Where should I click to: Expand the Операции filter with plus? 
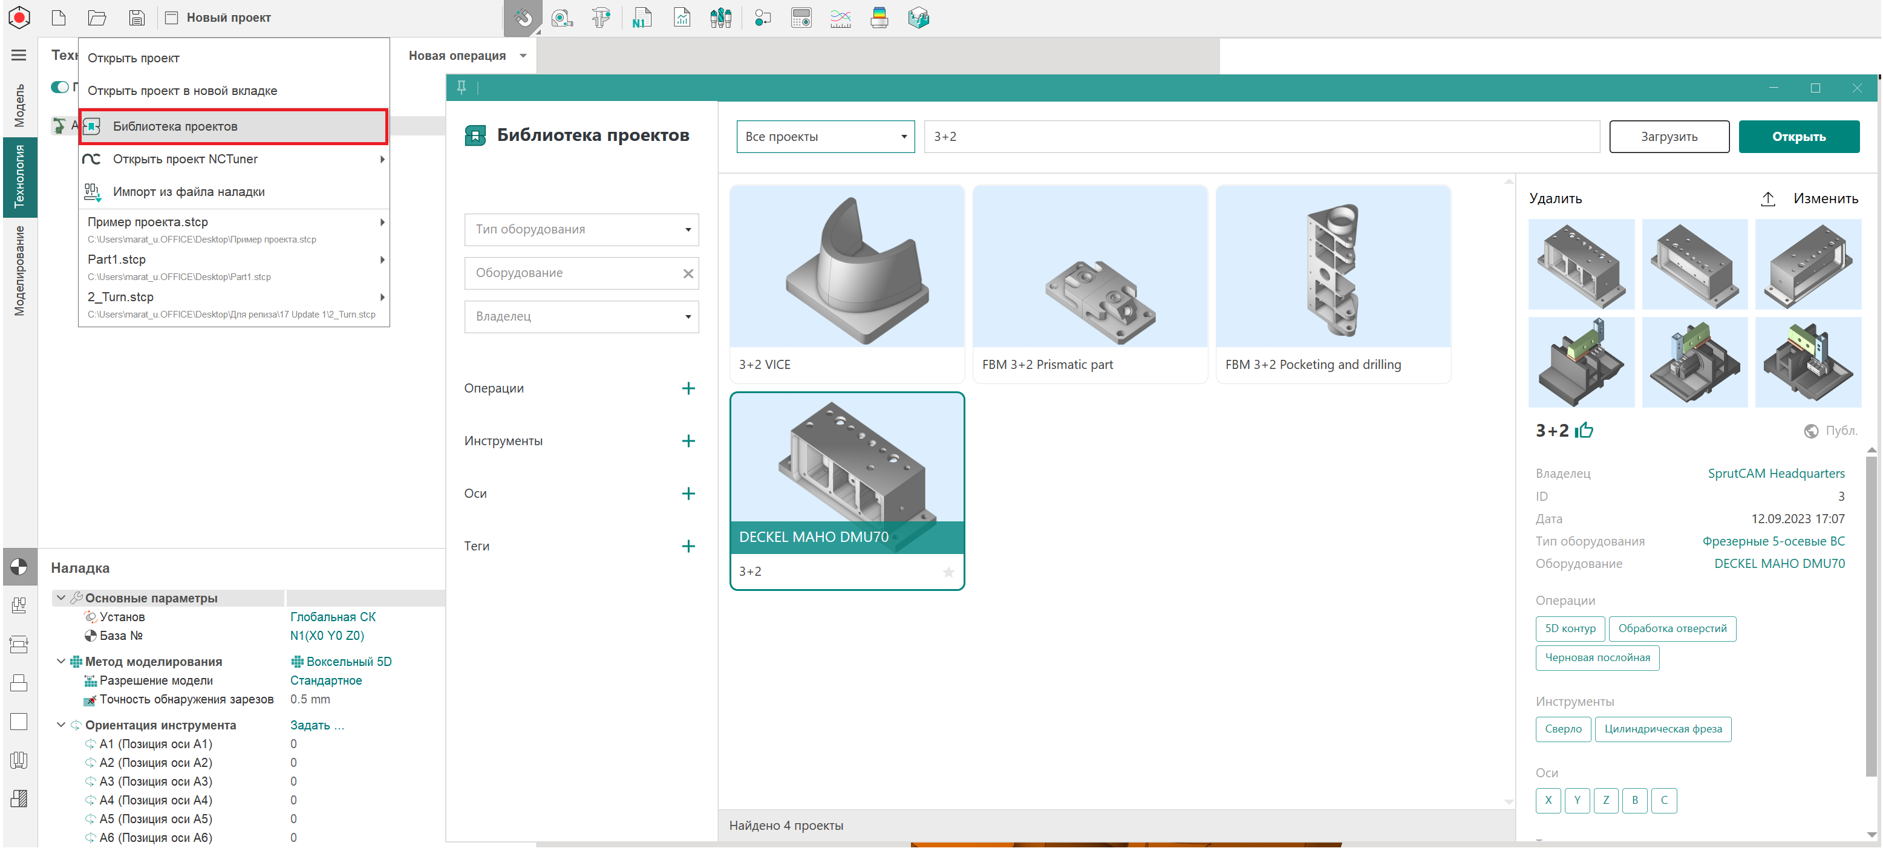[x=688, y=388]
